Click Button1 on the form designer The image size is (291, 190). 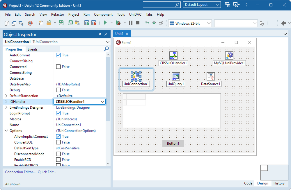173,144
